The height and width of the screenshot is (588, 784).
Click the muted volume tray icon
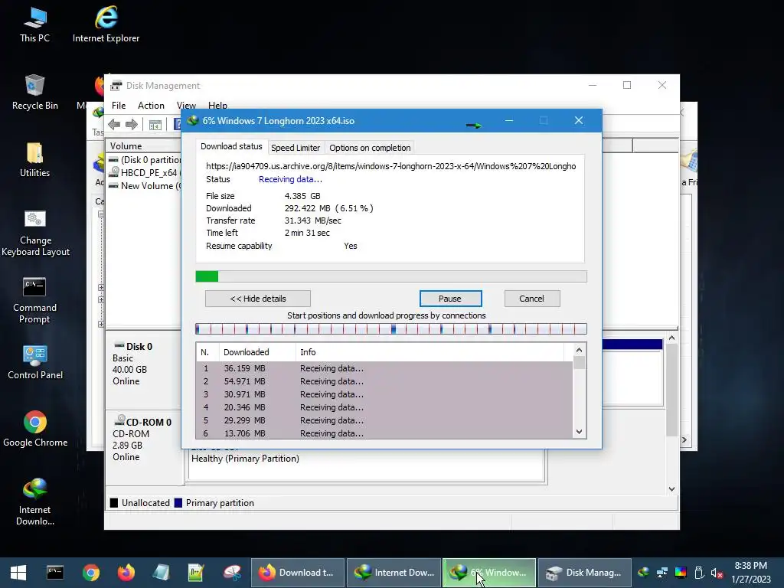(717, 573)
